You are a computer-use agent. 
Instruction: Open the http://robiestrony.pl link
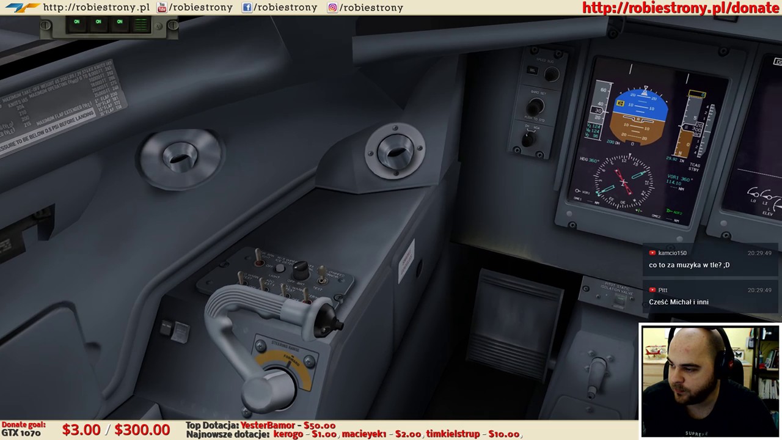pyautogui.click(x=97, y=7)
